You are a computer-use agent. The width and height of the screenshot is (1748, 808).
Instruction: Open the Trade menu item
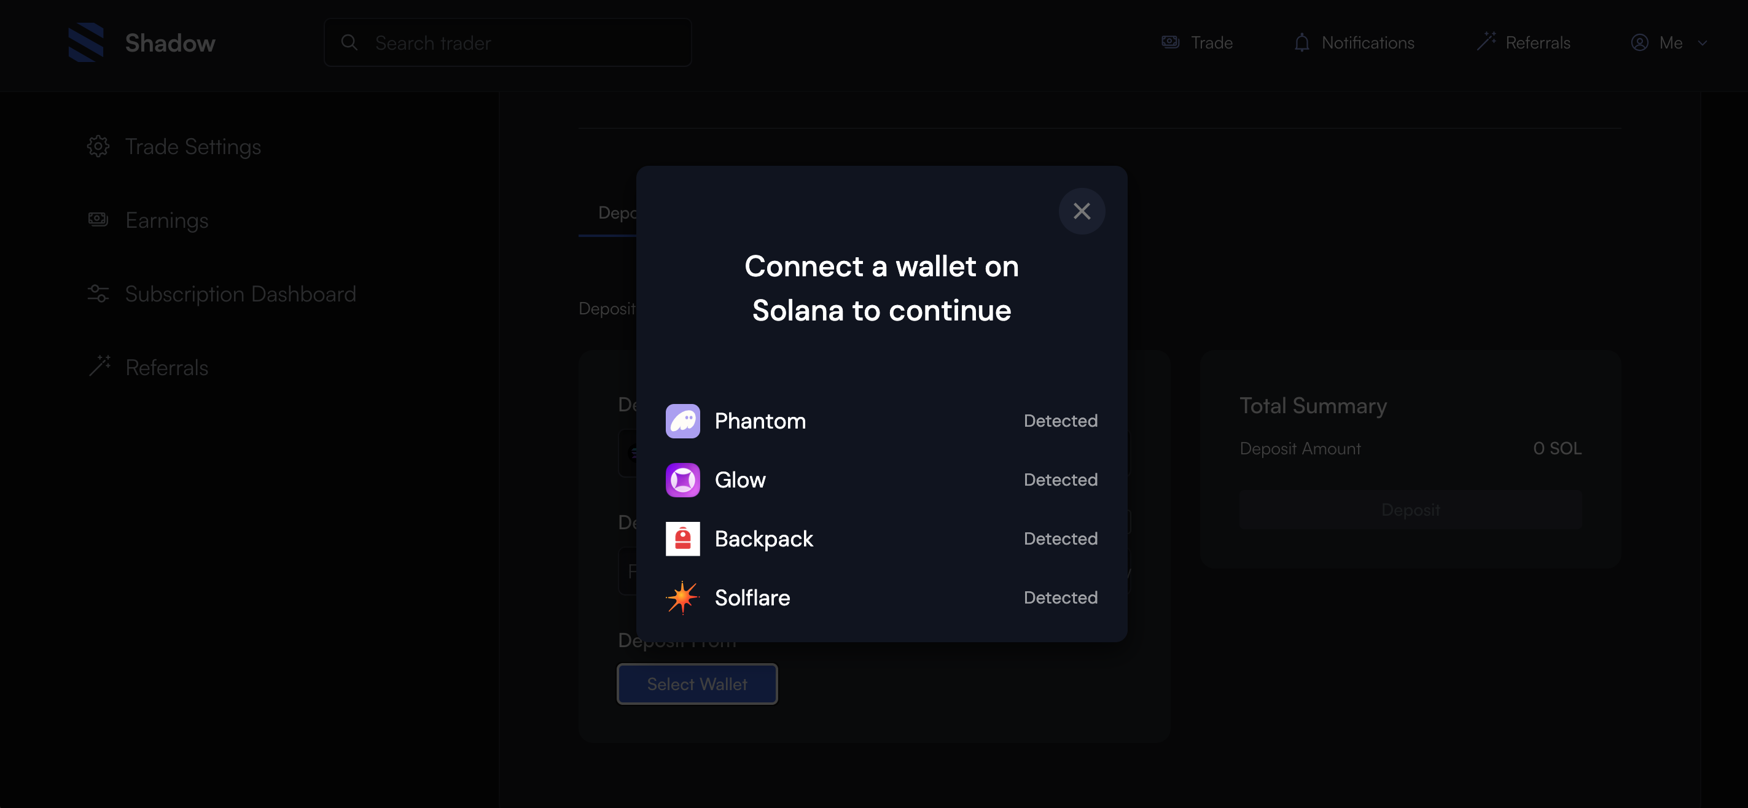click(1197, 43)
